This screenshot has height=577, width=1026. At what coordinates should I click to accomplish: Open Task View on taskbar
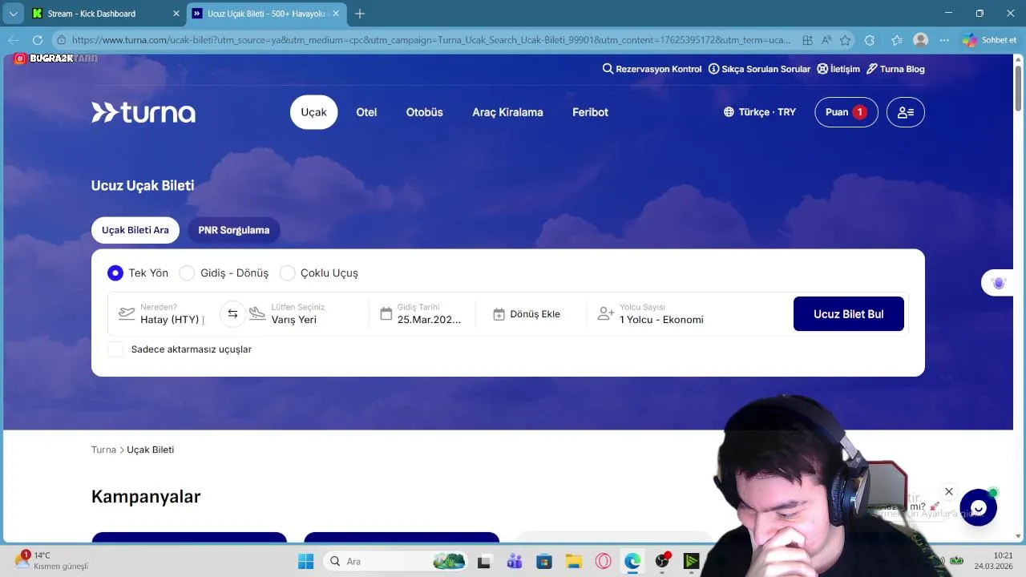click(x=483, y=562)
